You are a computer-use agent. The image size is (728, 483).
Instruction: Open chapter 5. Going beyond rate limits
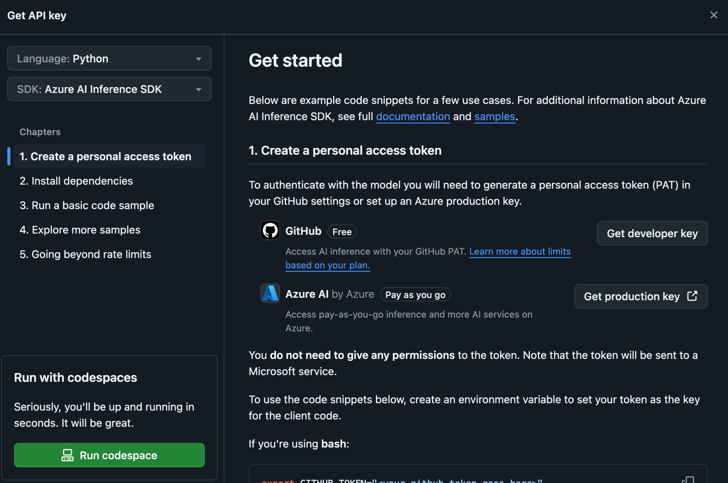(x=85, y=254)
